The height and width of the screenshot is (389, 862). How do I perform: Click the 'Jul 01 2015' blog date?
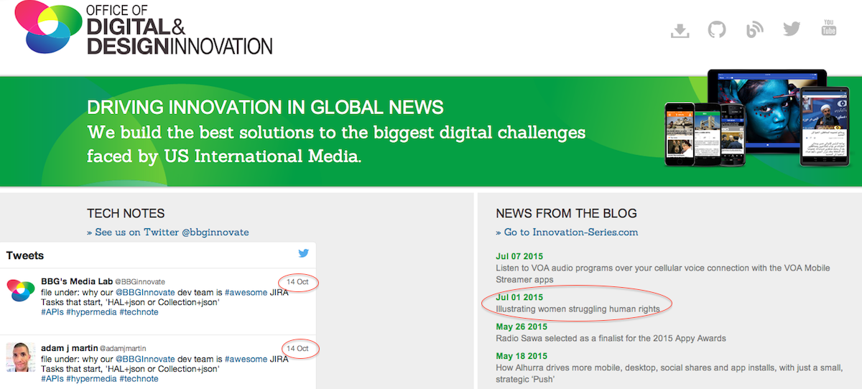(x=519, y=297)
